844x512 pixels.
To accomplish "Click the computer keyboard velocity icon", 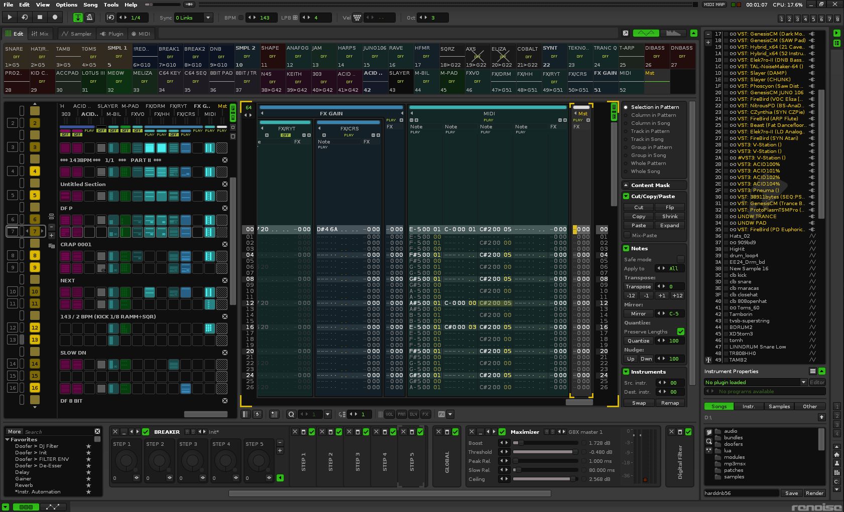I will [x=357, y=18].
